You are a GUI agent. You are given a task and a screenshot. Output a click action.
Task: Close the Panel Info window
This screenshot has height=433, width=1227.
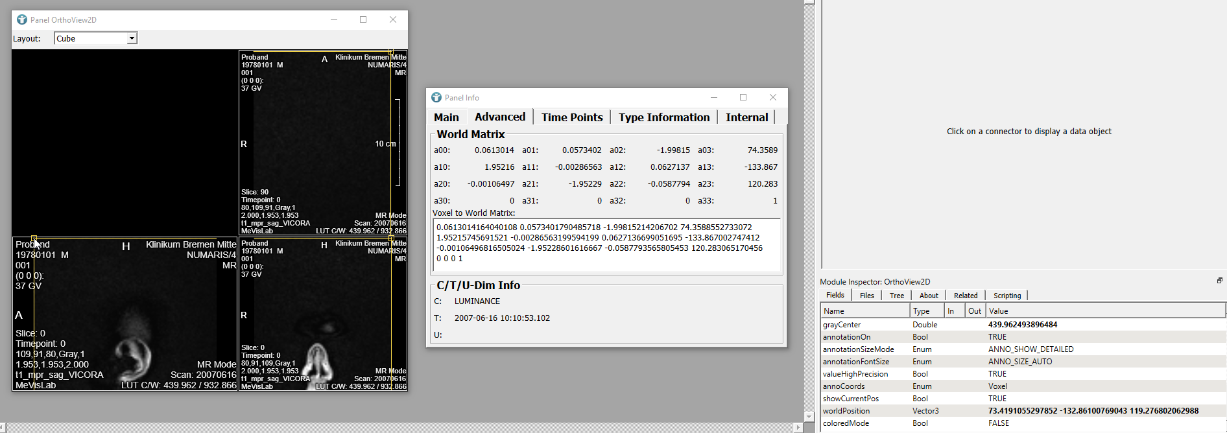pyautogui.click(x=773, y=97)
